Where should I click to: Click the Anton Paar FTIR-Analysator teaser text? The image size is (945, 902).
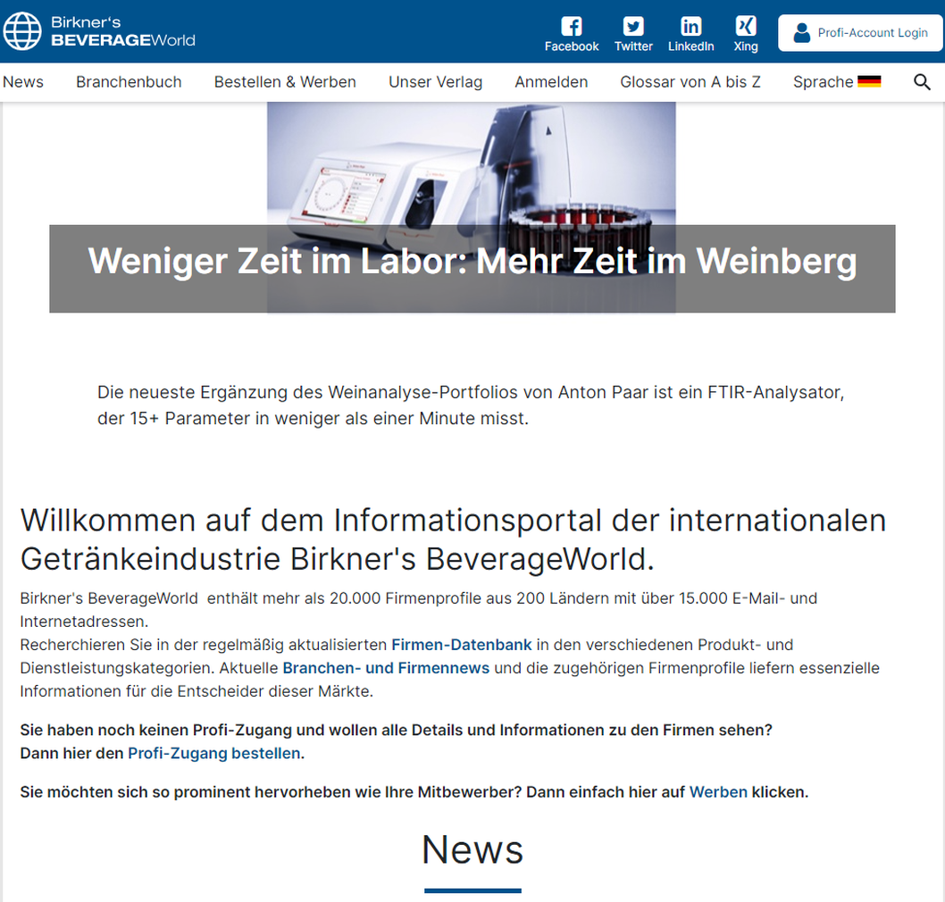471,405
